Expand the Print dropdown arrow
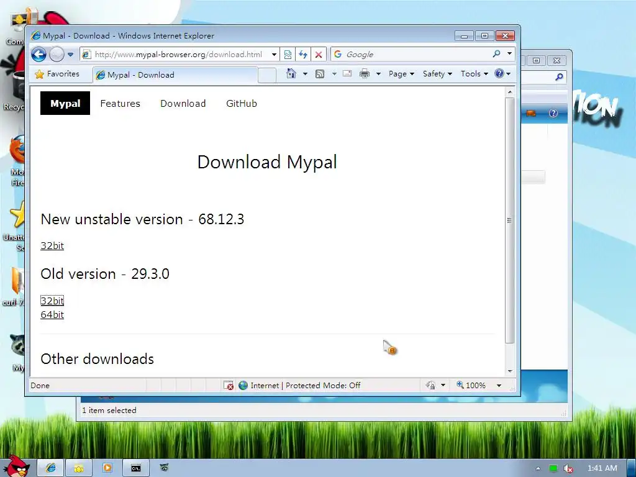636x477 pixels. tap(378, 74)
